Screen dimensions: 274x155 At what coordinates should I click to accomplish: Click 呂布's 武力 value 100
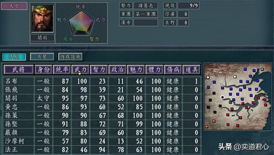[82, 81]
